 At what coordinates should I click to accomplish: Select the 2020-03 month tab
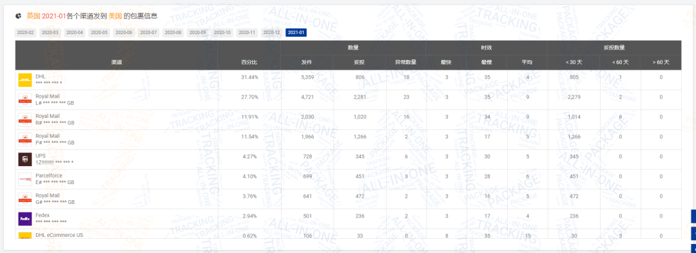coord(50,32)
